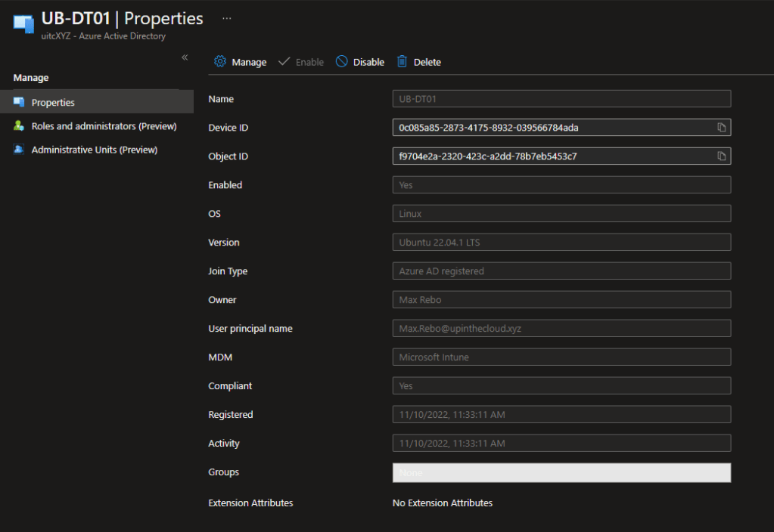
Task: Click the Delete button label
Action: point(427,62)
